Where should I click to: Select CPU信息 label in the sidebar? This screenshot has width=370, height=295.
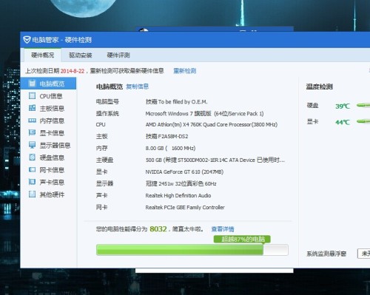click(x=51, y=96)
